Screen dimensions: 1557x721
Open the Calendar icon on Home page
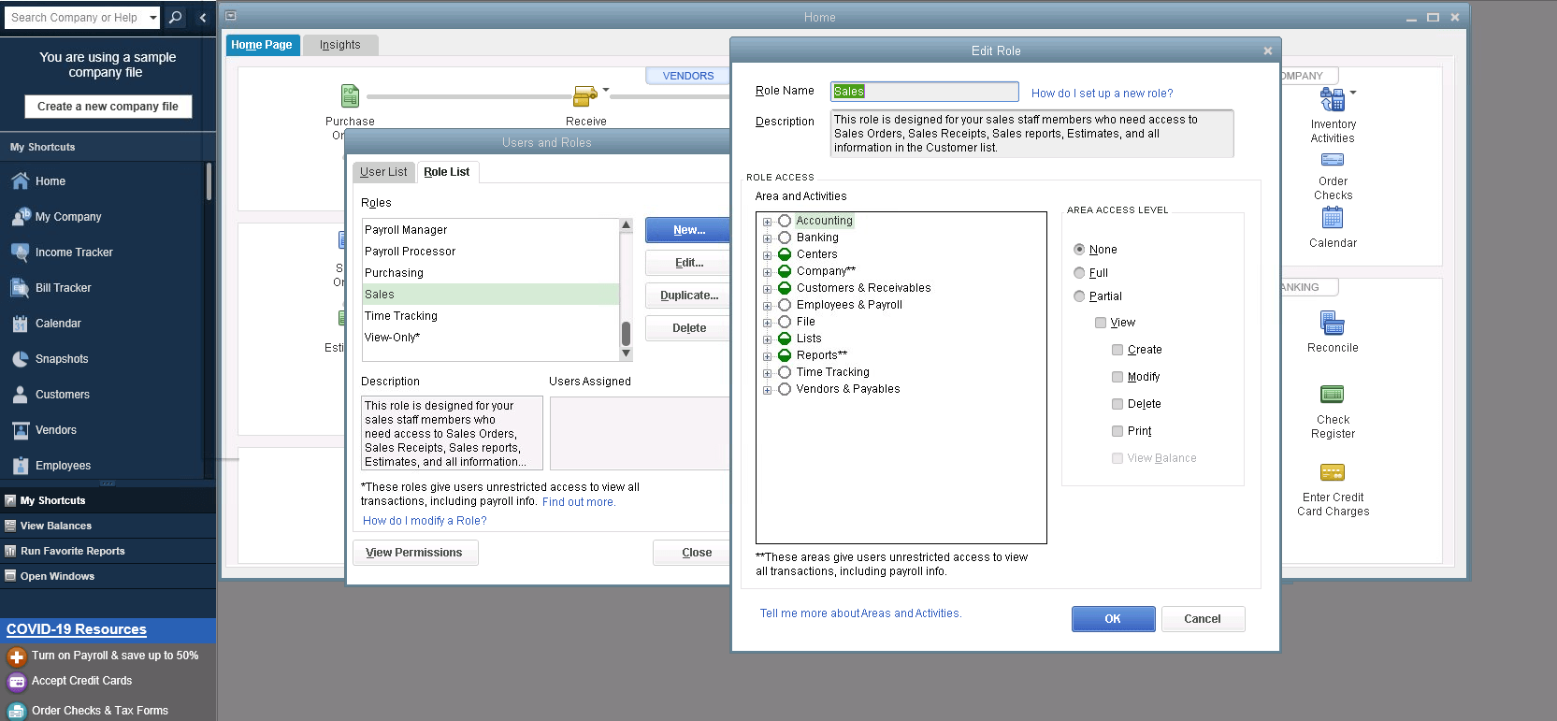coord(1332,219)
